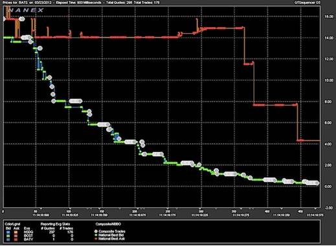The width and height of the screenshot is (336, 246).
Task: Click the # Trades column header
Action: 66,229
